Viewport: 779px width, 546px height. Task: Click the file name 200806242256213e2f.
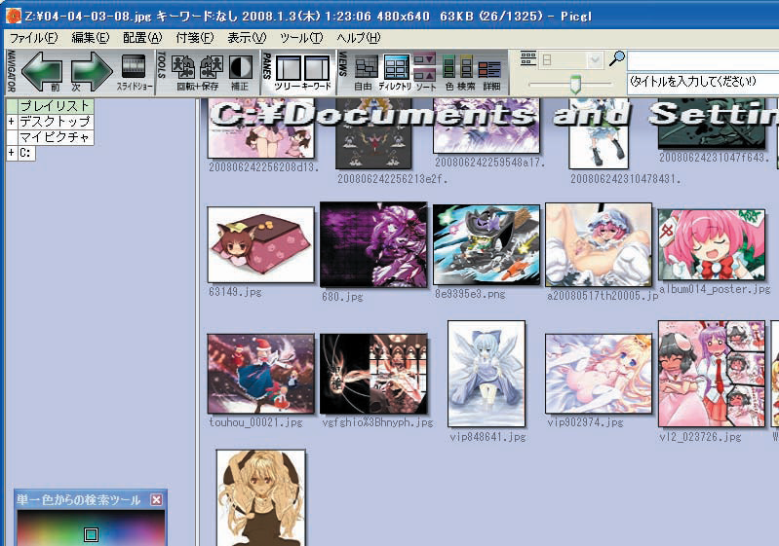pyautogui.click(x=392, y=178)
